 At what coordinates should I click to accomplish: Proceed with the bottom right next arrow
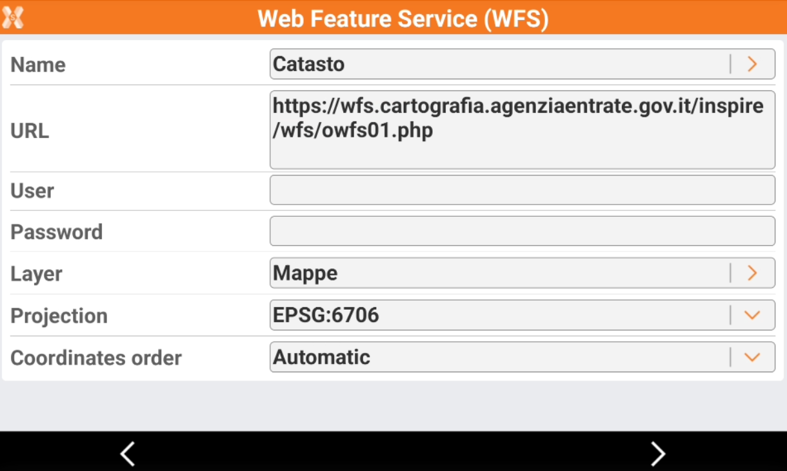point(657,454)
